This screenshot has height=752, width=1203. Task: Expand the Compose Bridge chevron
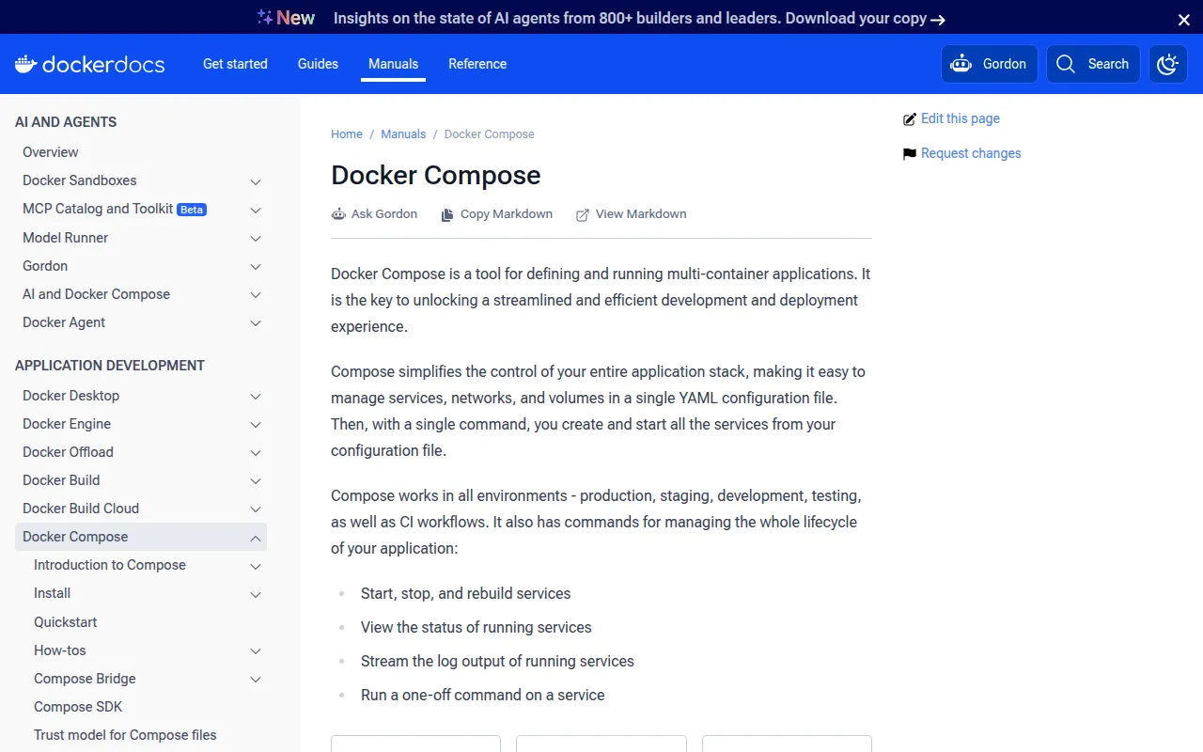[256, 679]
